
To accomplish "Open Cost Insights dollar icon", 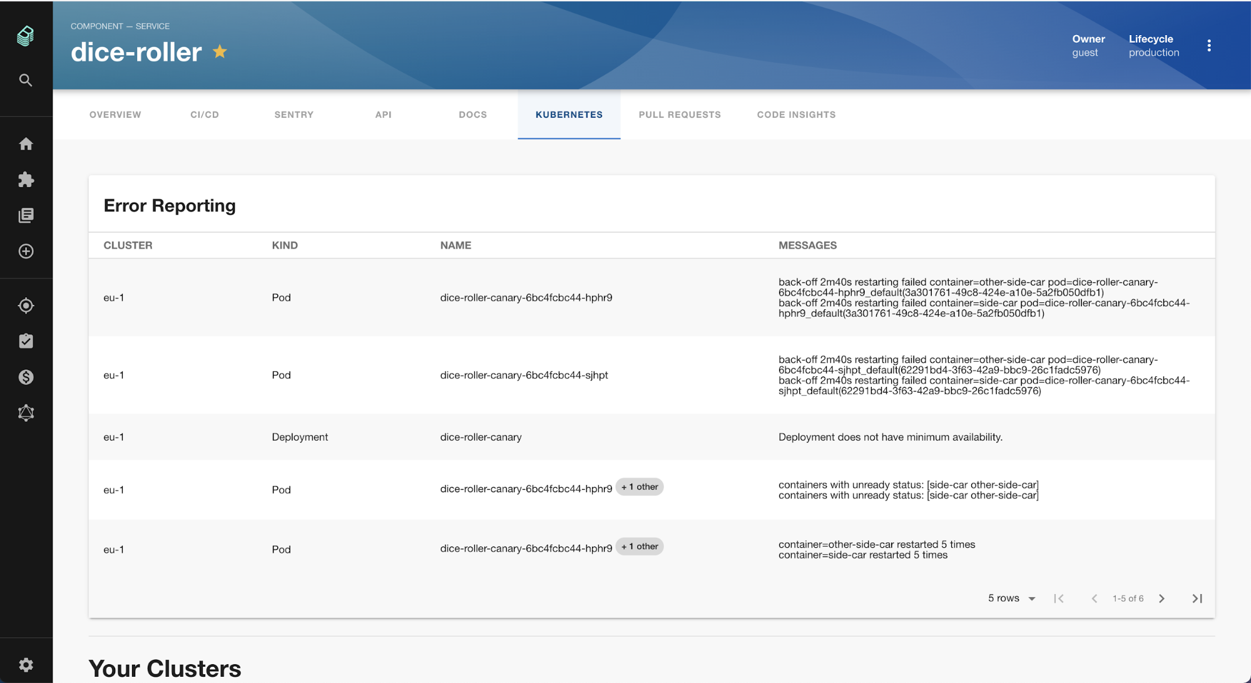I will click(x=26, y=377).
